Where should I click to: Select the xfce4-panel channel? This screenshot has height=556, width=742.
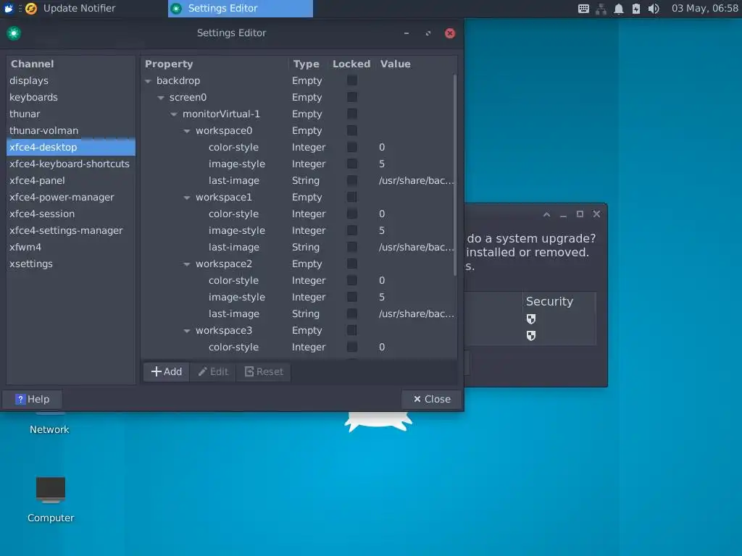(x=71, y=180)
